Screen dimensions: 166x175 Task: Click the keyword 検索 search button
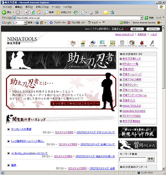(150, 159)
